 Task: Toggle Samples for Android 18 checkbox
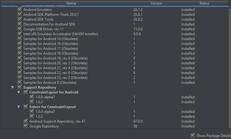pyautogui.click(x=20, y=53)
